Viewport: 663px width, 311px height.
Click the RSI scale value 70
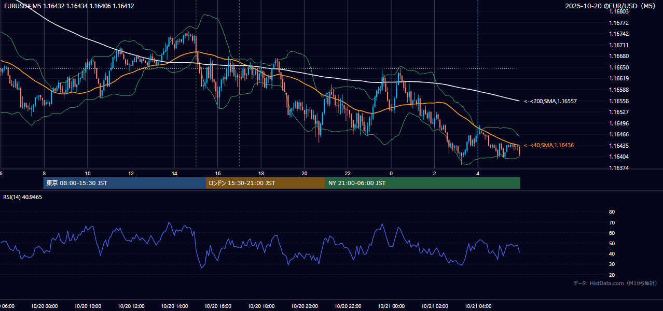(612, 222)
